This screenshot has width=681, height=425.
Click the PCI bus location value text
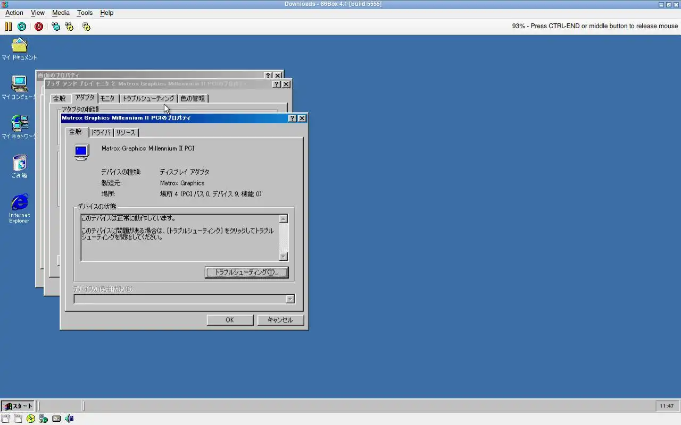pos(211,194)
